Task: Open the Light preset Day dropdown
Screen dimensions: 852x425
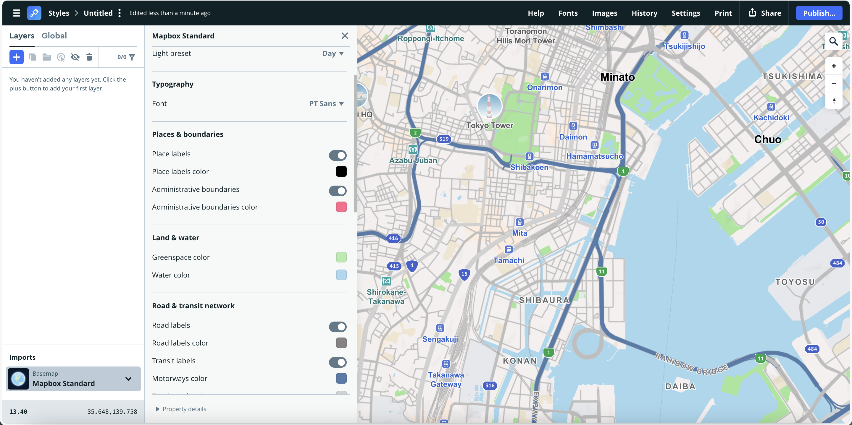Action: [x=333, y=53]
